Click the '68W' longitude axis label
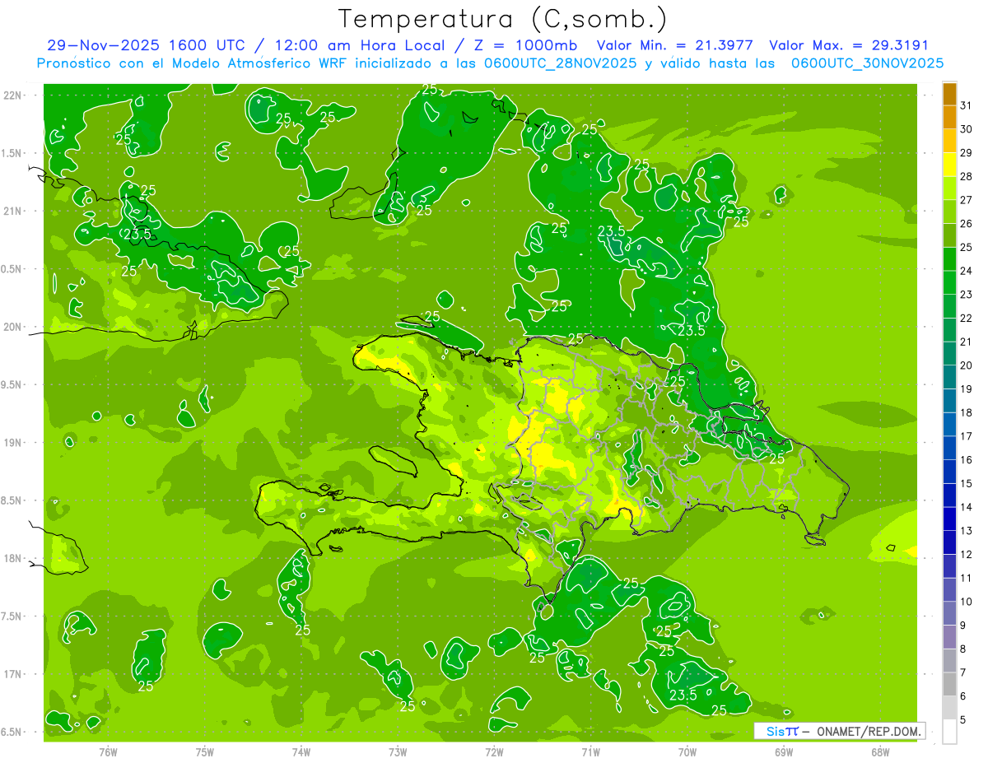Image resolution: width=988 pixels, height=763 pixels. (x=880, y=752)
